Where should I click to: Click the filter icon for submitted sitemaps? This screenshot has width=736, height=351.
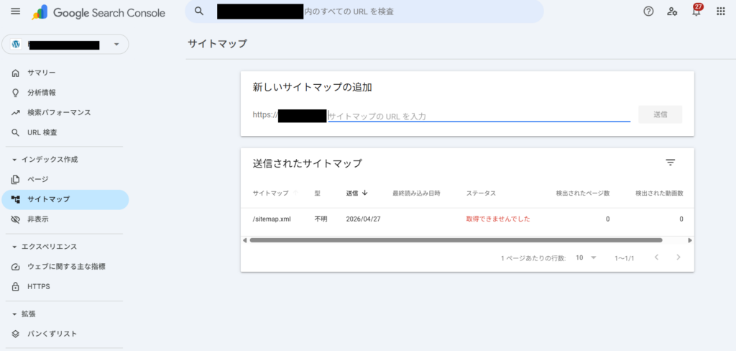(670, 163)
